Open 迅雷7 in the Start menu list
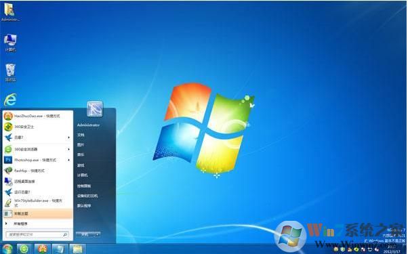 click(38, 137)
